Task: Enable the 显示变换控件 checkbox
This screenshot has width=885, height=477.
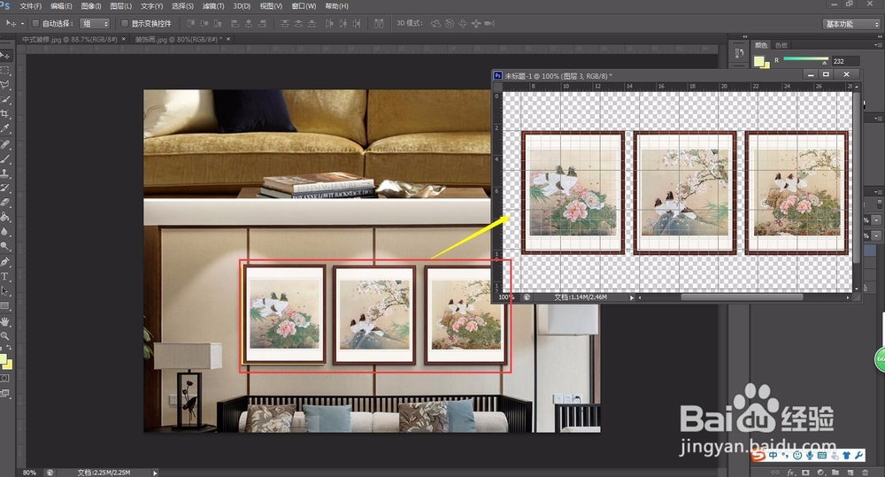Action: click(124, 24)
